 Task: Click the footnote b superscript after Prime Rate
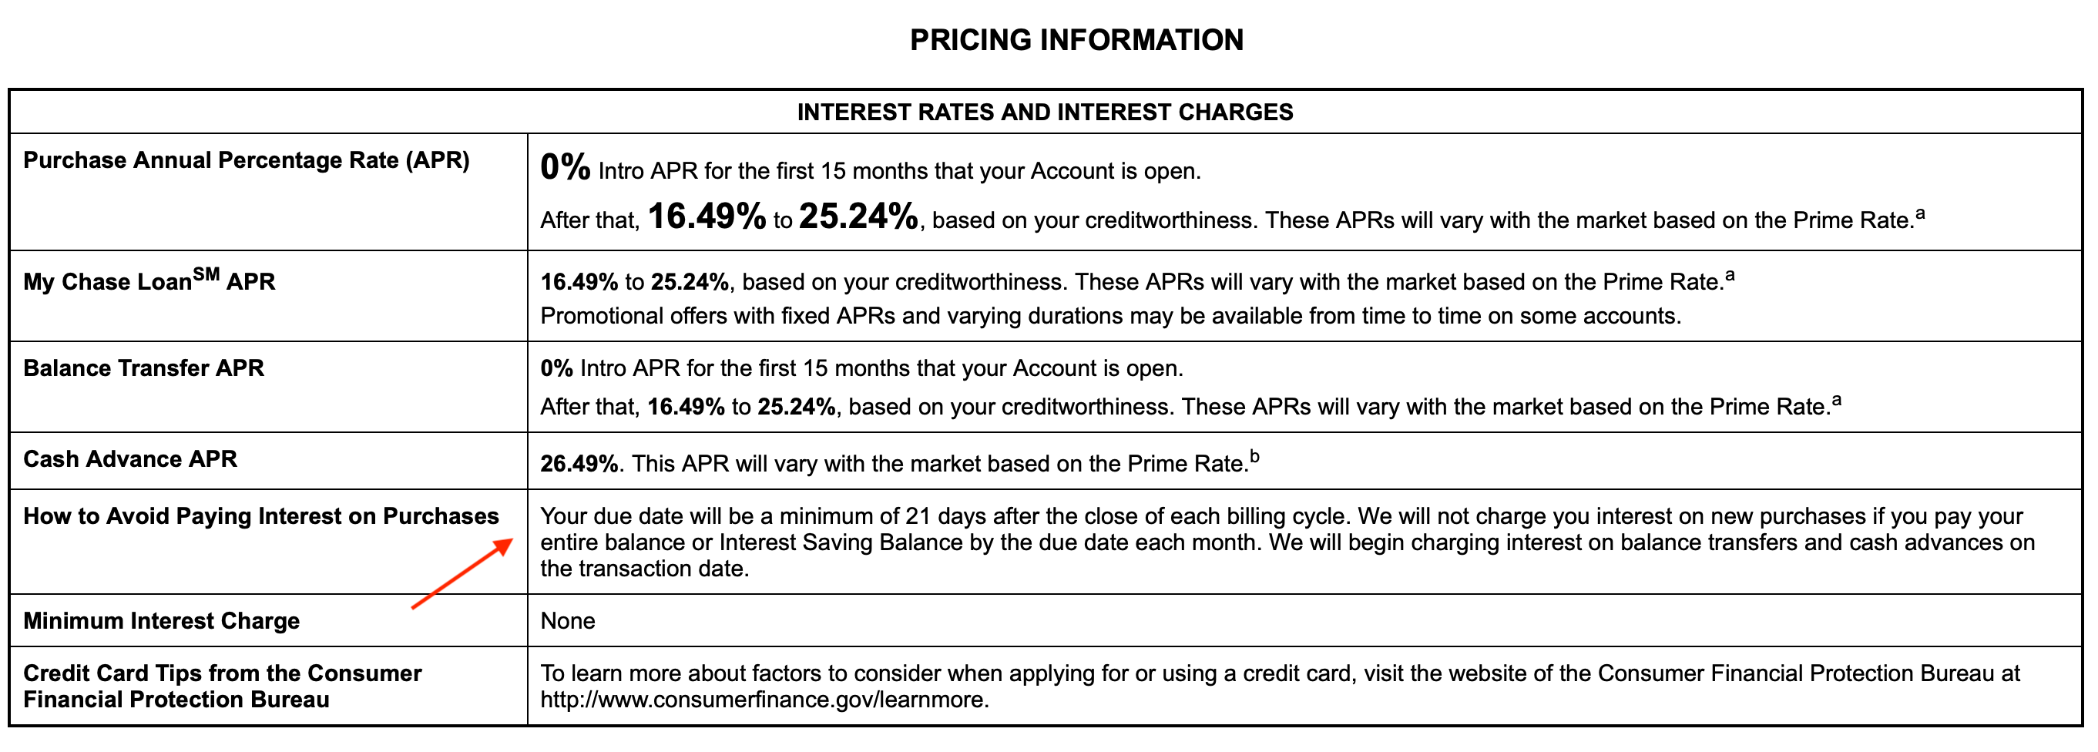(1255, 457)
